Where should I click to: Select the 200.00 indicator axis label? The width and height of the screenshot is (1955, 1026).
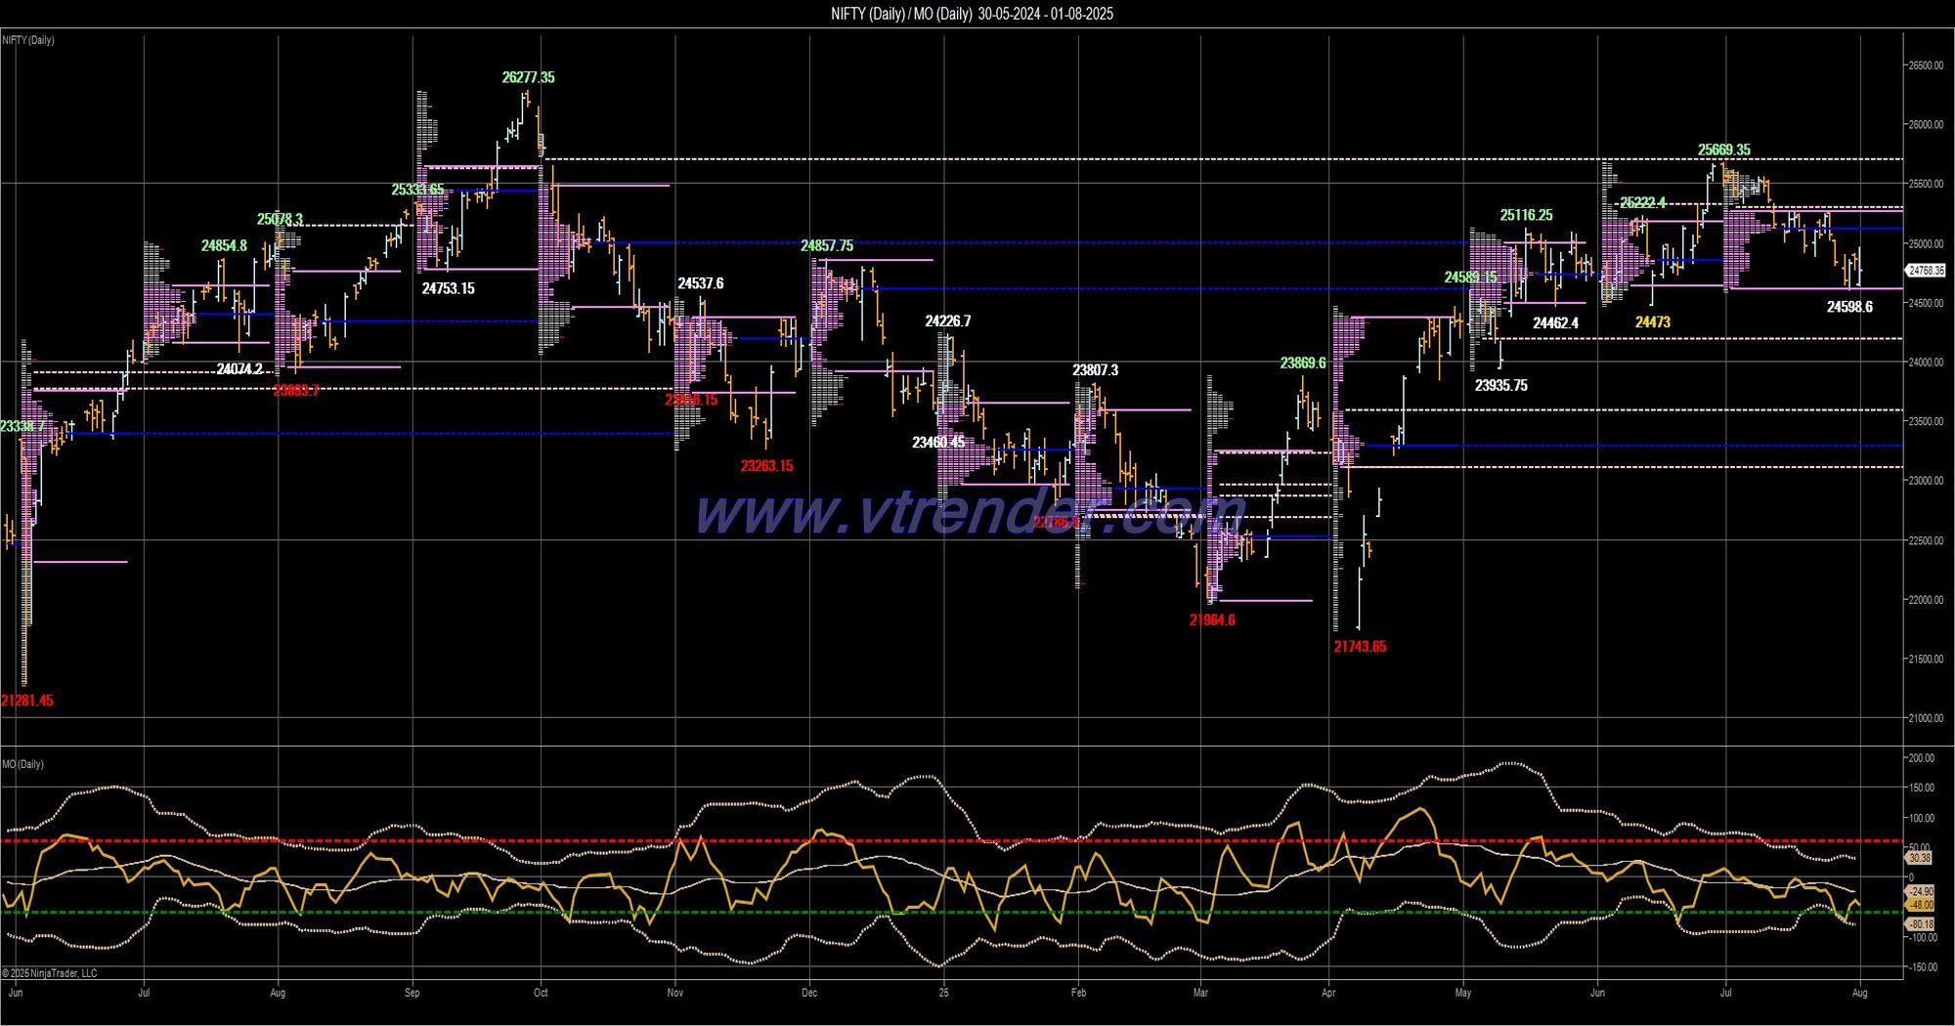[x=1921, y=758]
